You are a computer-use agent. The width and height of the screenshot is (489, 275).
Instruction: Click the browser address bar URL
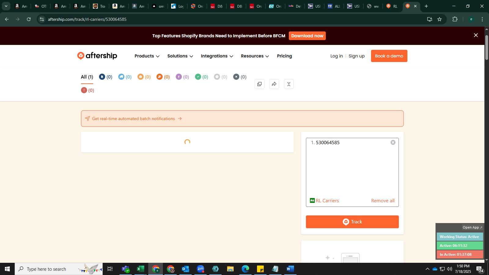pos(87,19)
